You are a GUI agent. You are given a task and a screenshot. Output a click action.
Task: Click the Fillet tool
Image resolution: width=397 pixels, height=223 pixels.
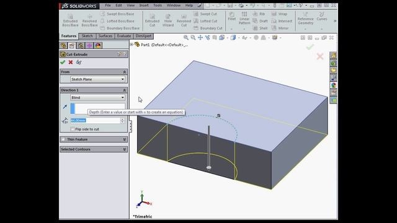pos(231,16)
